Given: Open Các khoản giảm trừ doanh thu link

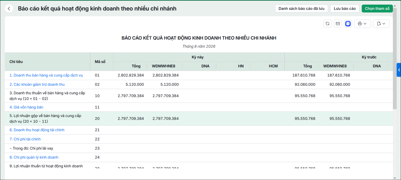Looking at the screenshot, I should [x=37, y=85].
